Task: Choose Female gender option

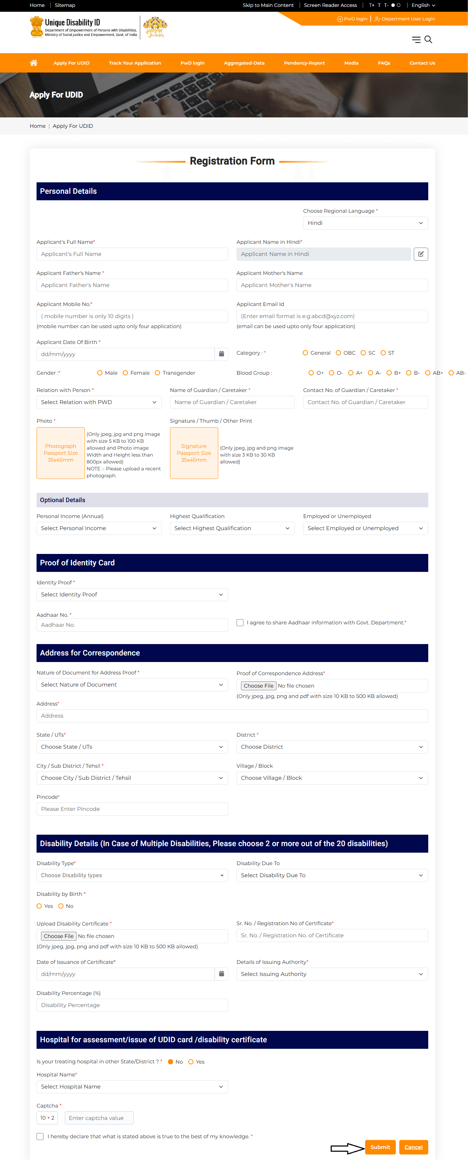Action: [126, 373]
